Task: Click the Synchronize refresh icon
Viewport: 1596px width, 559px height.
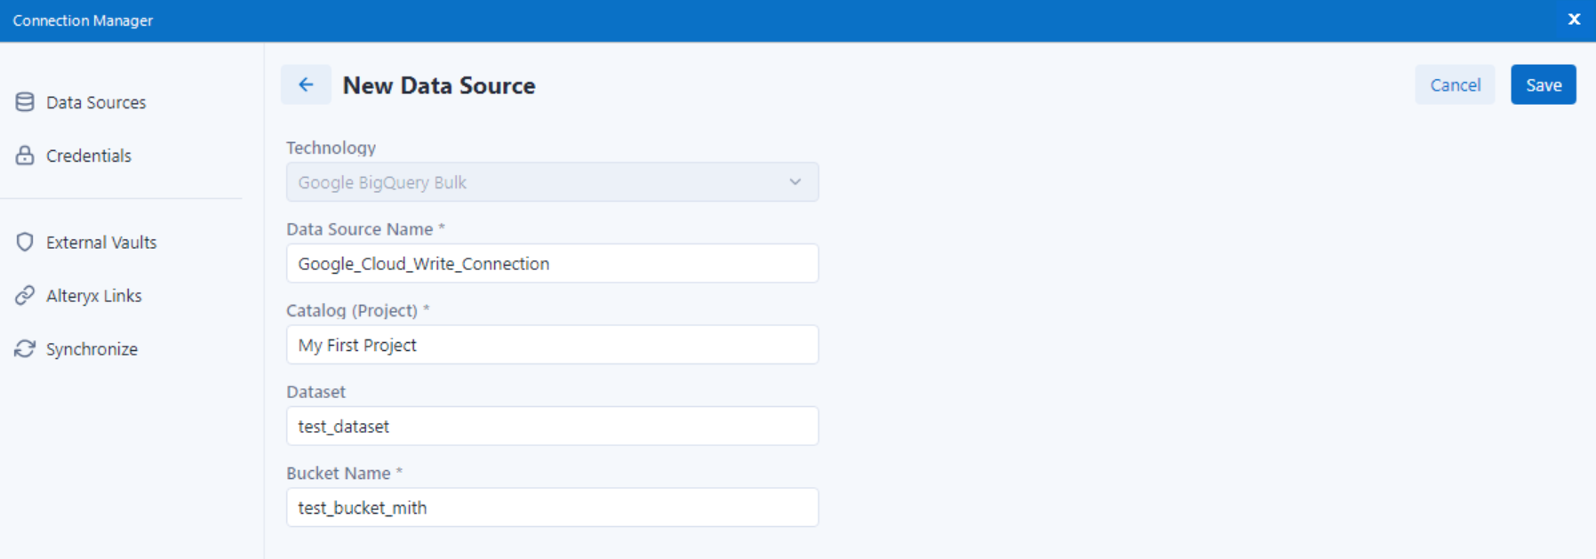Action: click(x=25, y=348)
